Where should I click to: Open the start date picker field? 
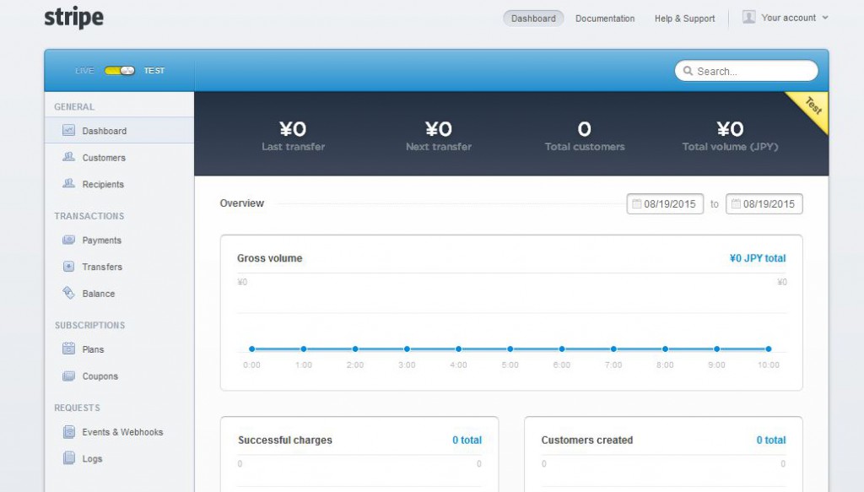tap(665, 204)
